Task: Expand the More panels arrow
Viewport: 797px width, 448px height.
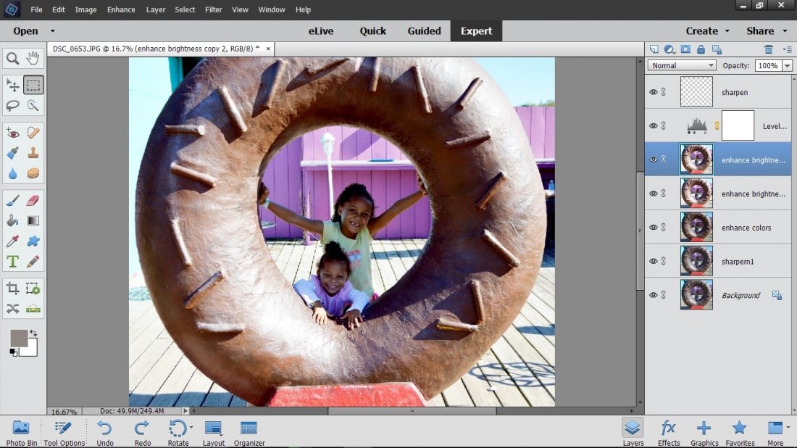Action: click(x=788, y=428)
